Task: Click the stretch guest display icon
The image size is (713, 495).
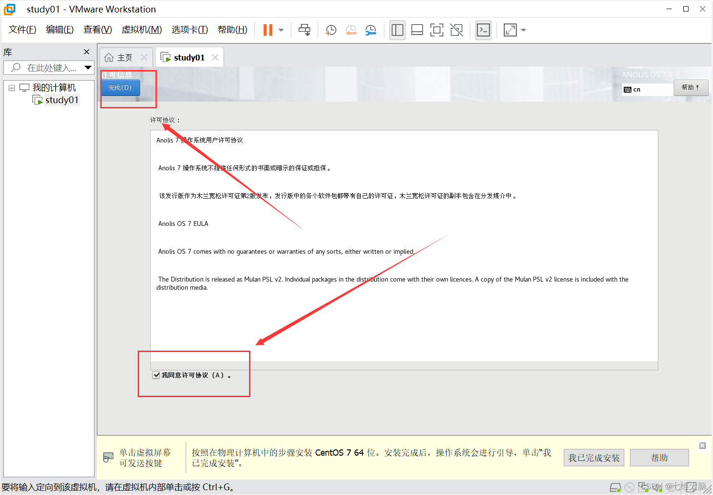Action: click(x=510, y=30)
